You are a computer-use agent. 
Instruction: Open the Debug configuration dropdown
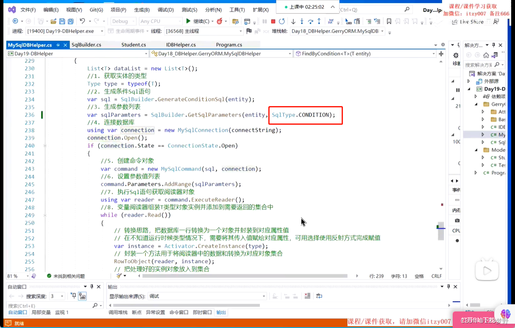point(123,21)
